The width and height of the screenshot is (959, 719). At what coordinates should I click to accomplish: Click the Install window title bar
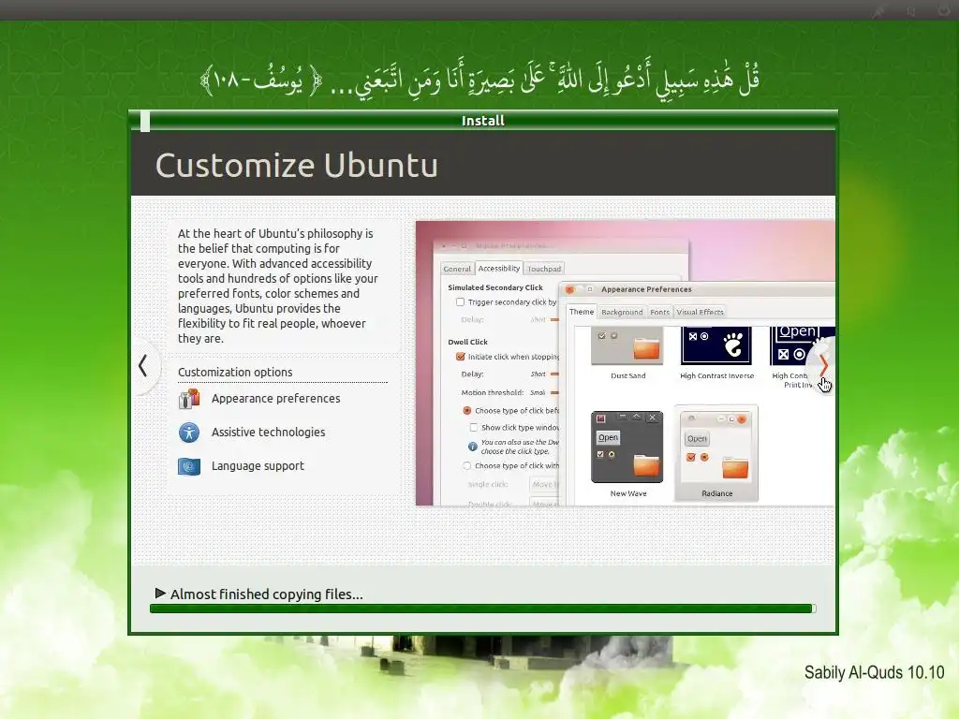point(482,121)
